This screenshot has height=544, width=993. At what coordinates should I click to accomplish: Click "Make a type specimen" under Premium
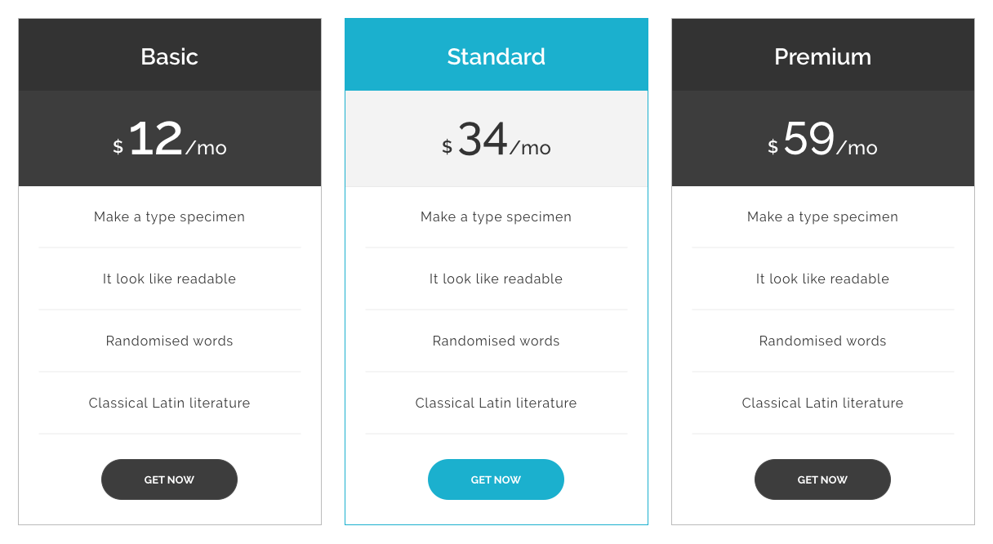coord(823,216)
